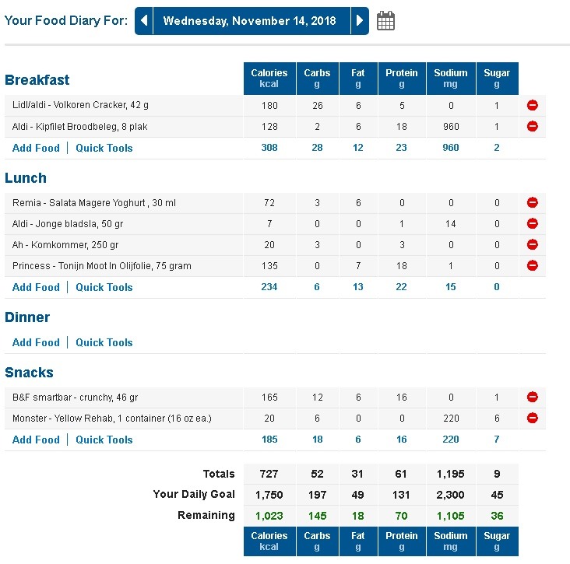The width and height of the screenshot is (570, 564).
Task: Go to the previous day arrow
Action: (x=144, y=21)
